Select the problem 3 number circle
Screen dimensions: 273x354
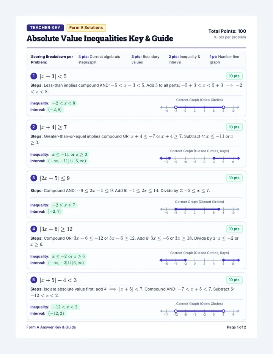[34, 178]
